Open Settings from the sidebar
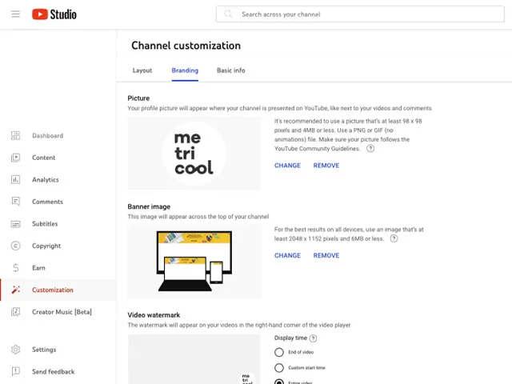Viewport: 512px width, 384px height. (x=44, y=350)
